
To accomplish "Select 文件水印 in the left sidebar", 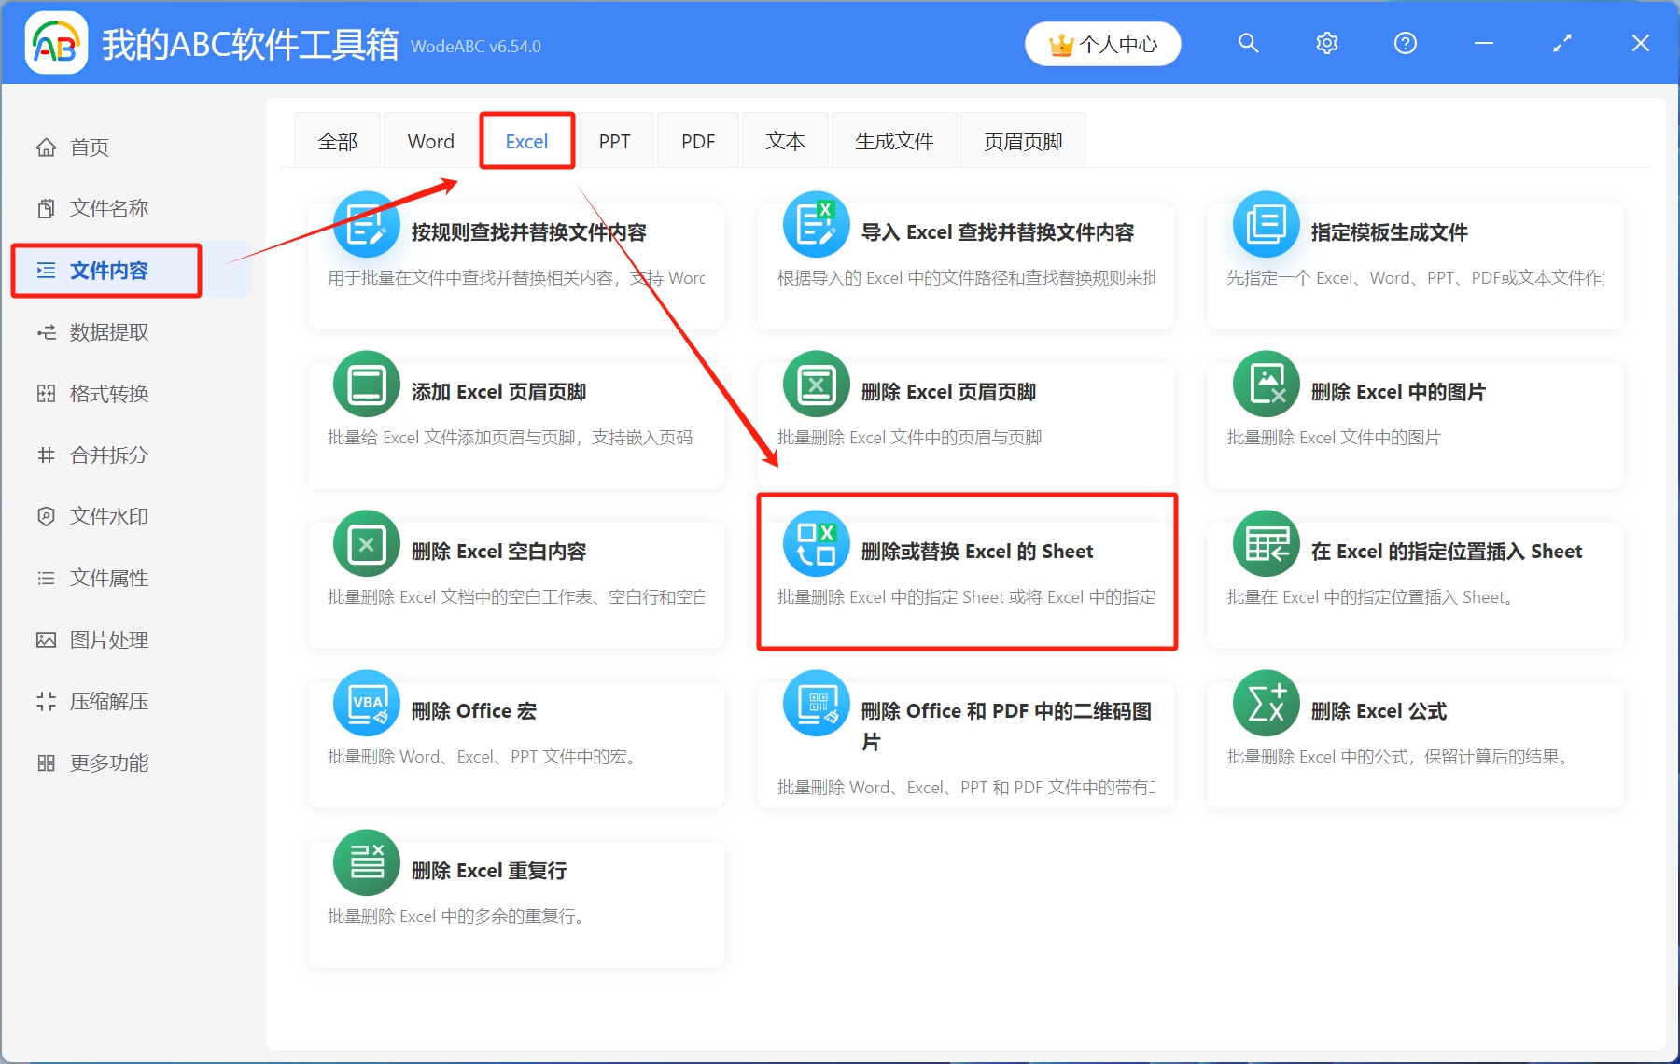I will [108, 517].
